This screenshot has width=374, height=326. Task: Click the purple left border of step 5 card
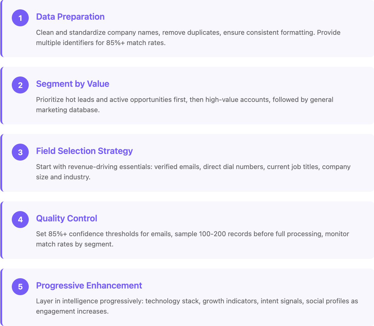click(x=1, y=297)
